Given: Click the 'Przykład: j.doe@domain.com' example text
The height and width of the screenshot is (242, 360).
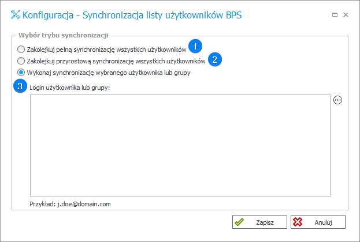Looking at the screenshot, I should click(x=70, y=204).
